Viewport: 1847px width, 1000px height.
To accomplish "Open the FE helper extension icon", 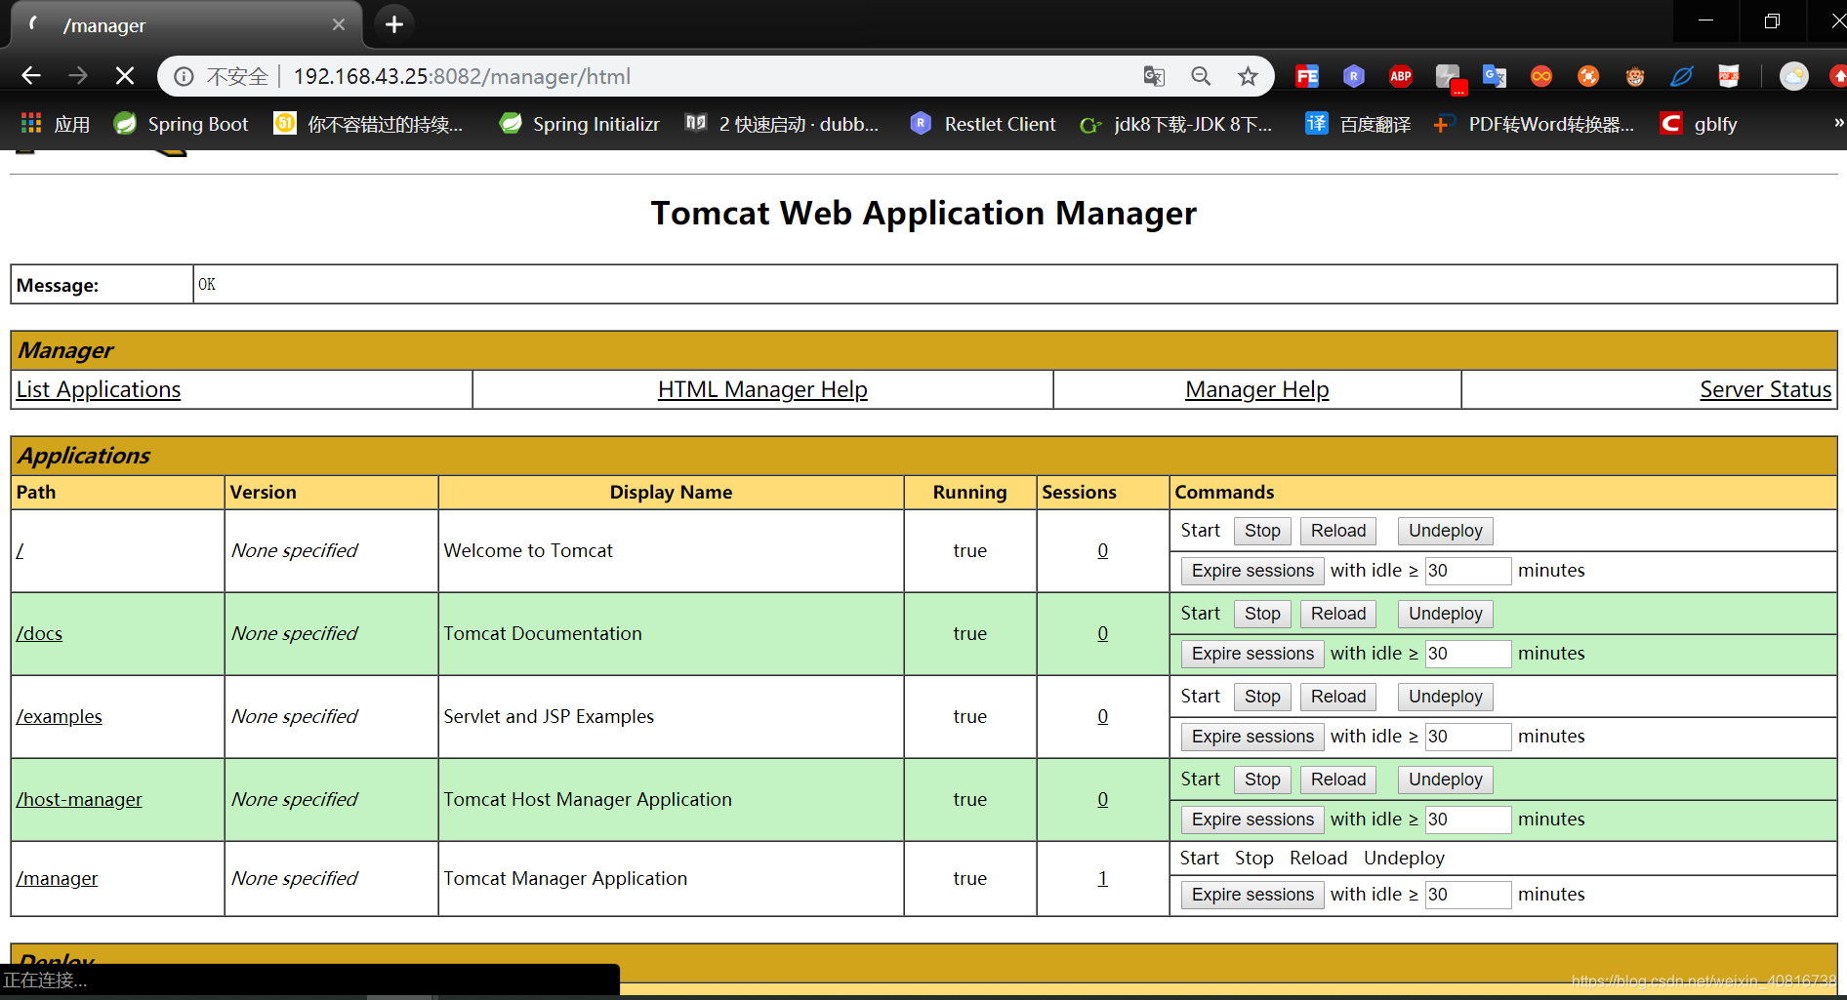I will (x=1307, y=76).
